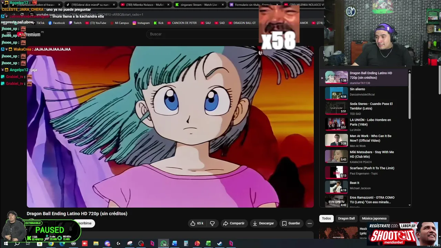This screenshot has height=248, width=441.
Task: Select the Todos filter chip
Action: pyautogui.click(x=326, y=218)
